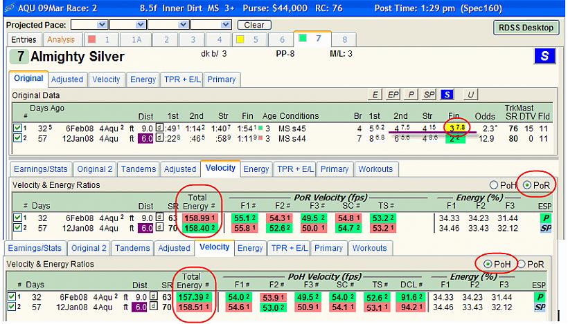Open Original 2 tab in middle panel

click(94, 169)
